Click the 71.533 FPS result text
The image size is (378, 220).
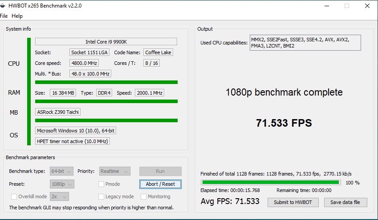click(x=284, y=123)
